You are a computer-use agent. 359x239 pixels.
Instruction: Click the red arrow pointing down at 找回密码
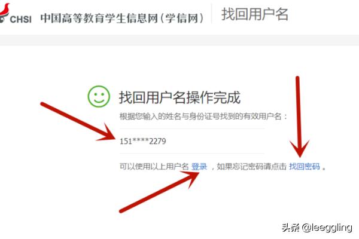coord(299,117)
